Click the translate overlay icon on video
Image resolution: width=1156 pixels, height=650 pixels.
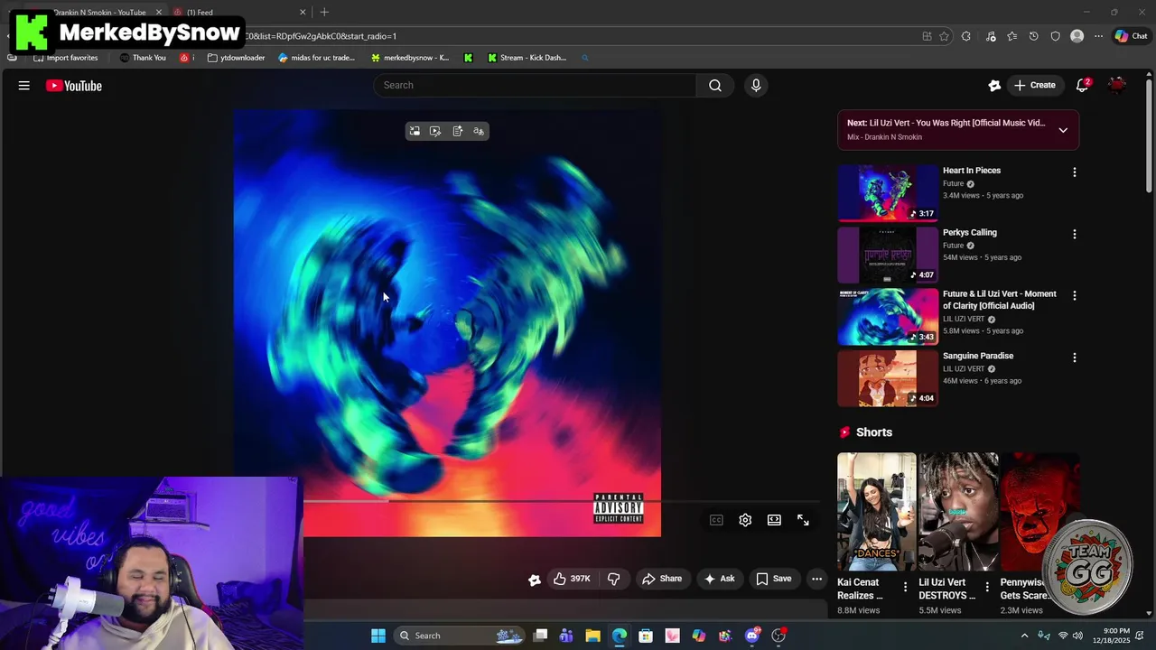(x=479, y=131)
